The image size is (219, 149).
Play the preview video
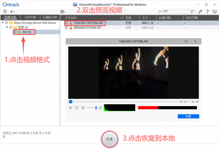coord(71,108)
